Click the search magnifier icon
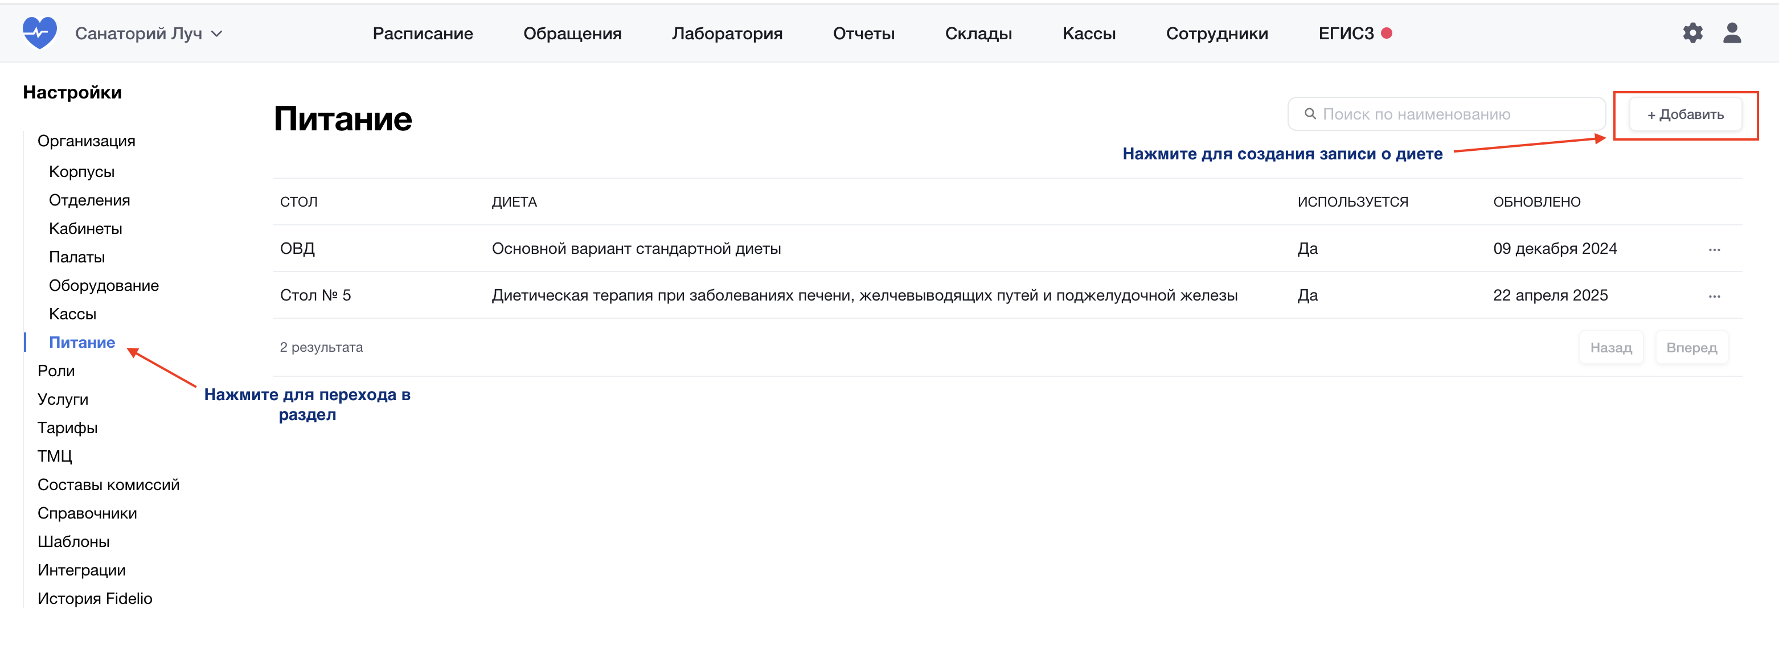Screen dimensions: 1779x658 (1309, 114)
